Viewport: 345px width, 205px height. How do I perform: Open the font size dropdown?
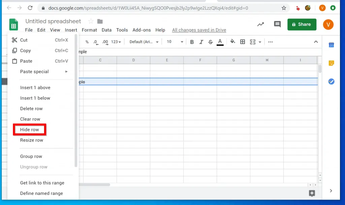[174, 42]
